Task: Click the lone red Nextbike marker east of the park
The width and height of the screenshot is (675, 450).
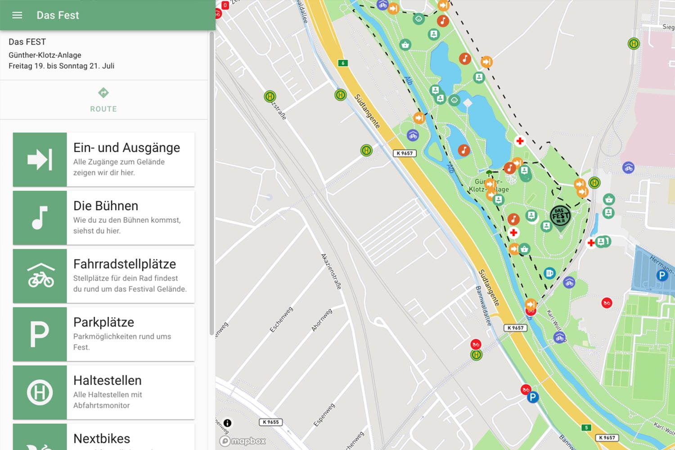Action: click(607, 303)
